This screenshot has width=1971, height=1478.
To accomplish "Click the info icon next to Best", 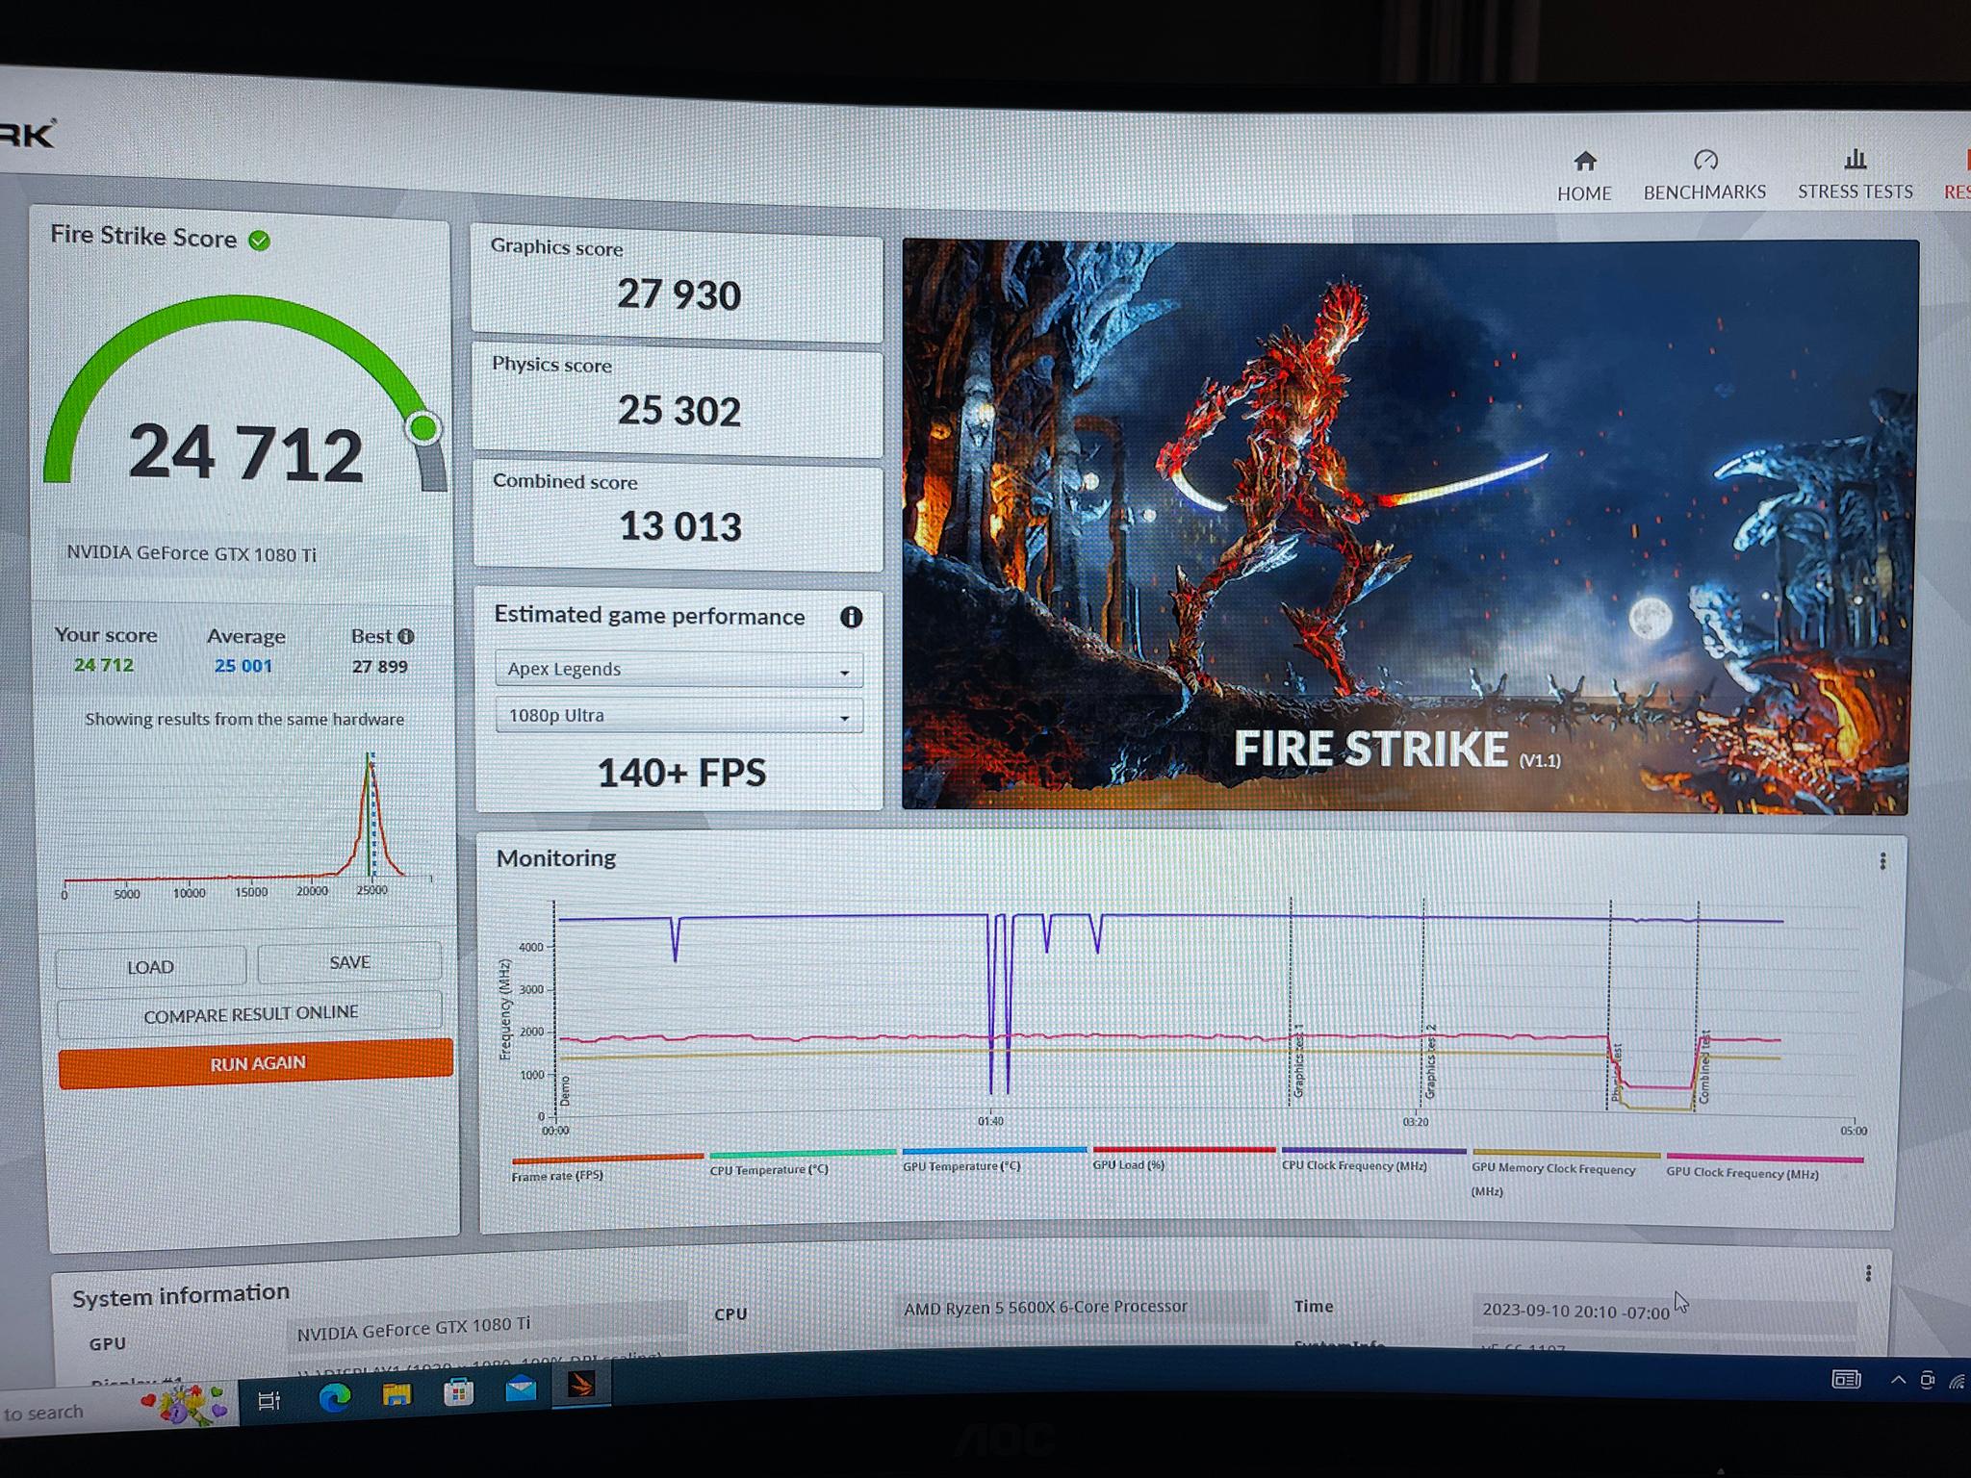I will (406, 636).
